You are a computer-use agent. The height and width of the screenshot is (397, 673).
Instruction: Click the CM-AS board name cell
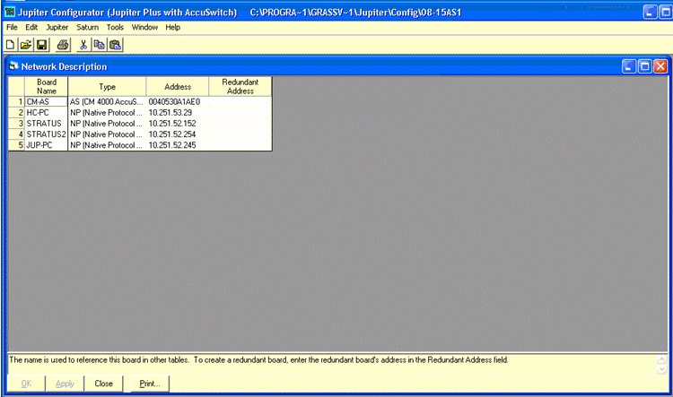[47, 101]
